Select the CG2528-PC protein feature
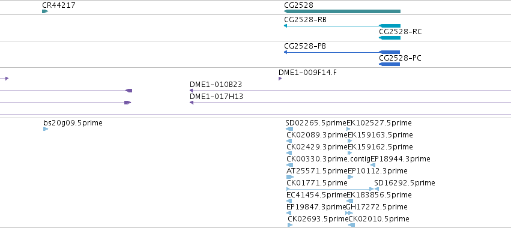 pos(390,64)
